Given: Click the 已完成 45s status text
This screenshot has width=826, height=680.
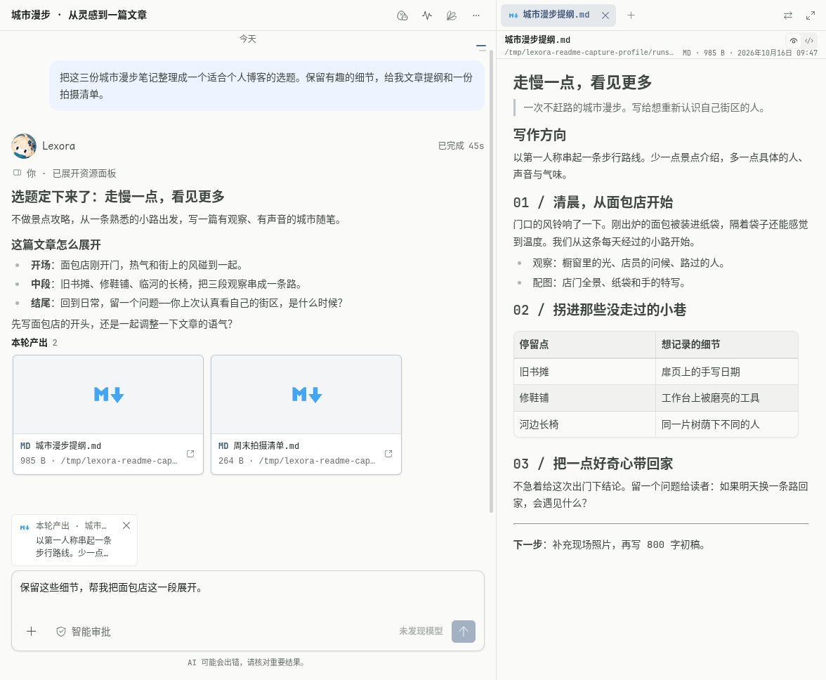Looking at the screenshot, I should click(x=461, y=146).
